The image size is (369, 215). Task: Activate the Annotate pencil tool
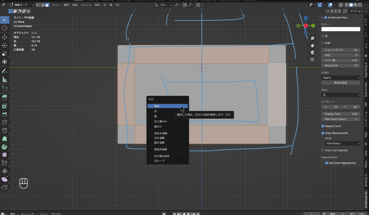pos(5,71)
